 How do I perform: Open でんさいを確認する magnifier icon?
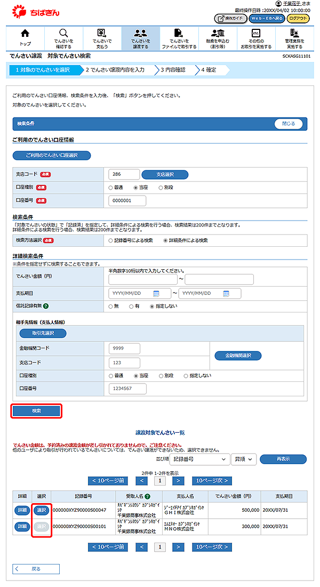point(63,33)
